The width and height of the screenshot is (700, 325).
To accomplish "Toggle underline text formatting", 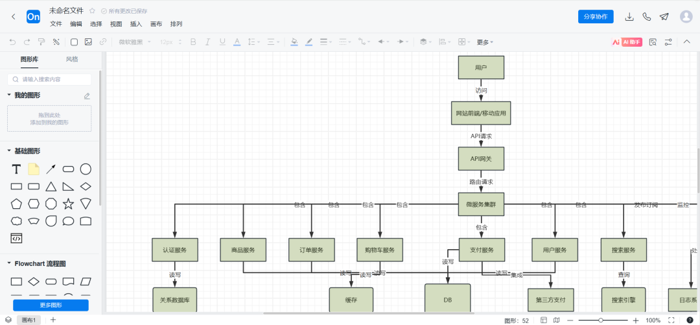I will coord(222,42).
